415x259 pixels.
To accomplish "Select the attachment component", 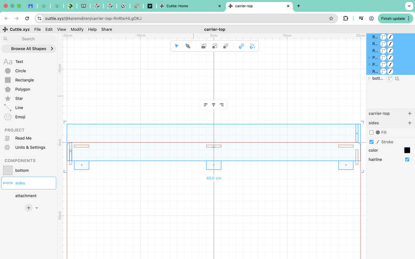I will [29, 196].
